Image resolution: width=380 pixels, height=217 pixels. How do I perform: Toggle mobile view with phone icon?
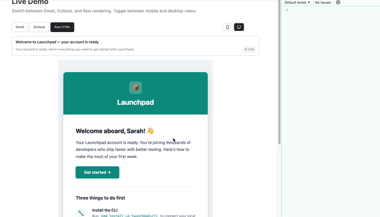228,27
